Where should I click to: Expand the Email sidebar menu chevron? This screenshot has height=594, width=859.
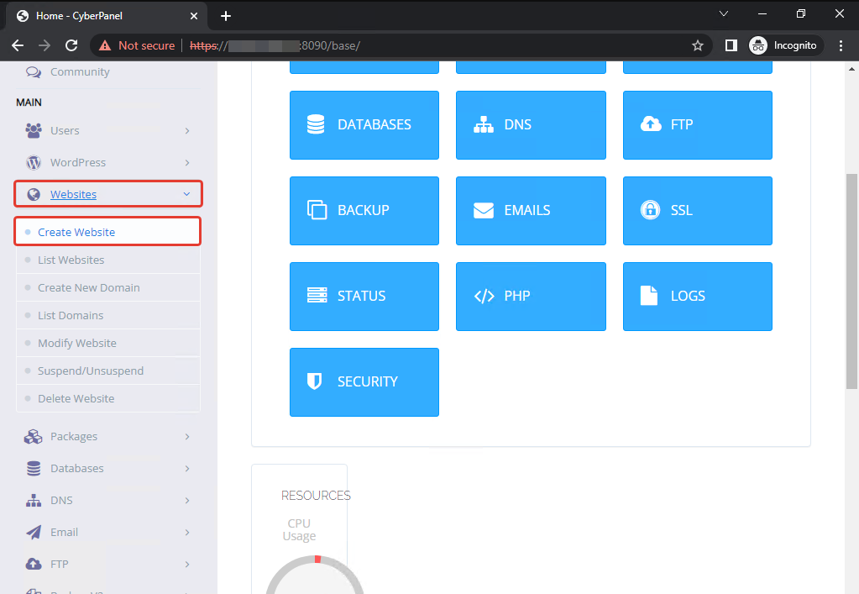pyautogui.click(x=187, y=532)
